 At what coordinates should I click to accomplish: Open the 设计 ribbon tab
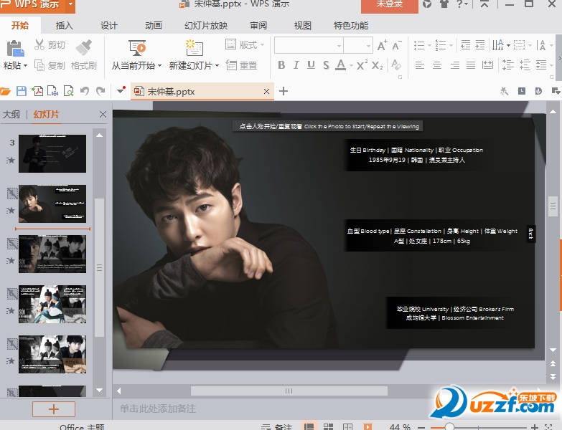point(109,25)
